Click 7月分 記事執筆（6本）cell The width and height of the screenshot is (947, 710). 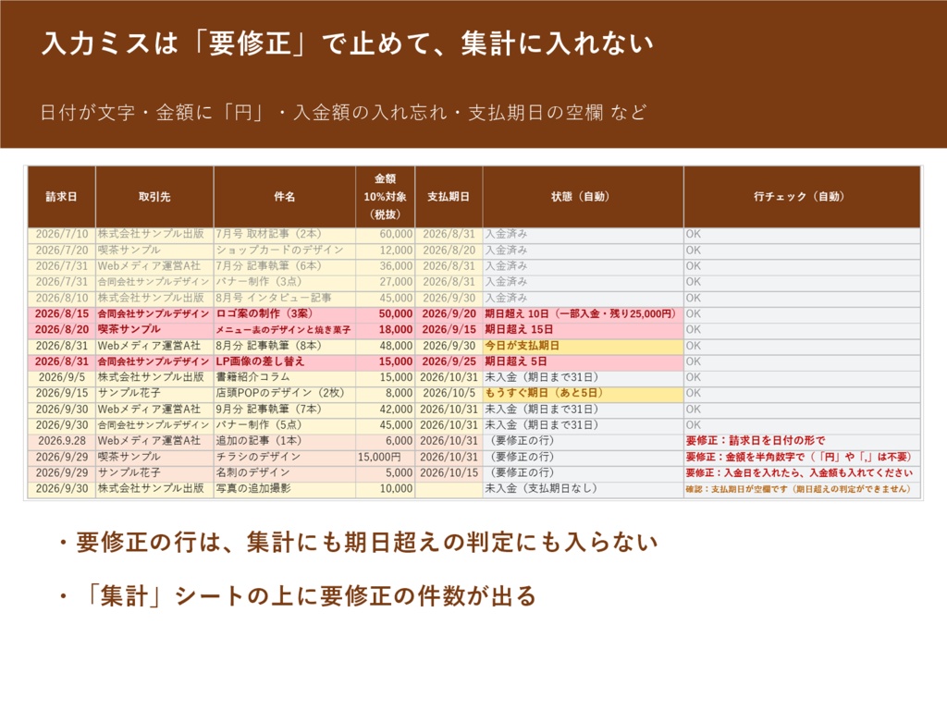(285, 265)
